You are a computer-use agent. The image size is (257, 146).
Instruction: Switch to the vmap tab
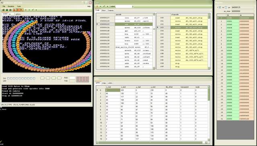pyautogui.click(x=104, y=83)
